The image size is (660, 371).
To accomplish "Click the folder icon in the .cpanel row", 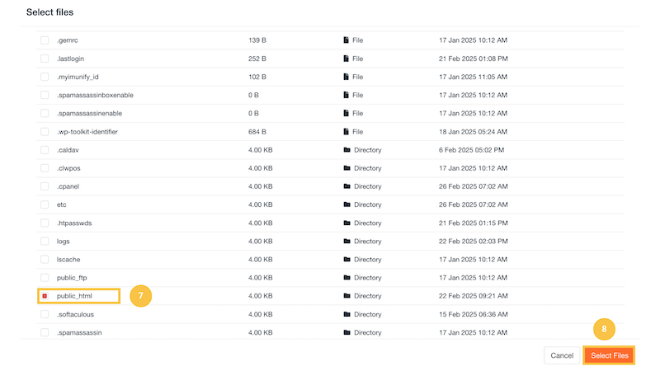I will point(347,186).
